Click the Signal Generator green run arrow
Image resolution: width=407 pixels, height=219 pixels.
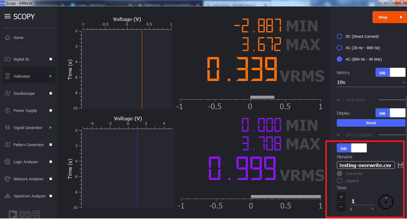tap(51, 128)
